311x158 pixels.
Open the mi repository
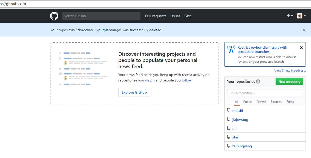[234, 129]
